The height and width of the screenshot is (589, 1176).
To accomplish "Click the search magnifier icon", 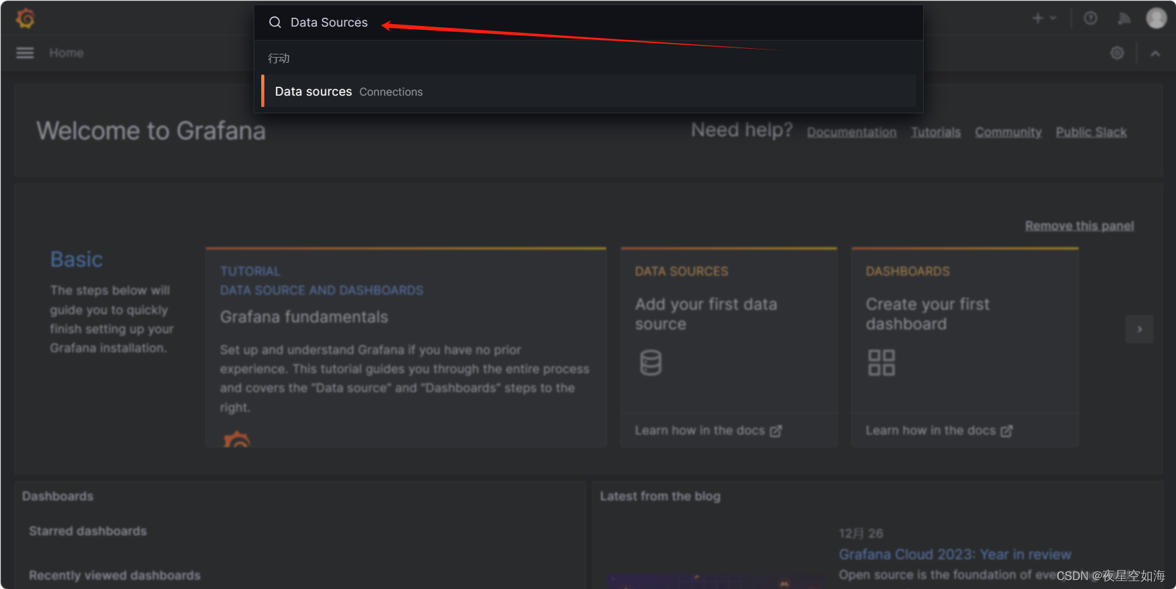I will [x=275, y=23].
